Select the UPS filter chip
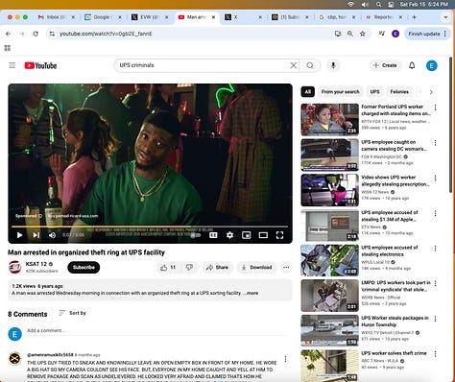The width and height of the screenshot is (455, 382). pyautogui.click(x=374, y=92)
